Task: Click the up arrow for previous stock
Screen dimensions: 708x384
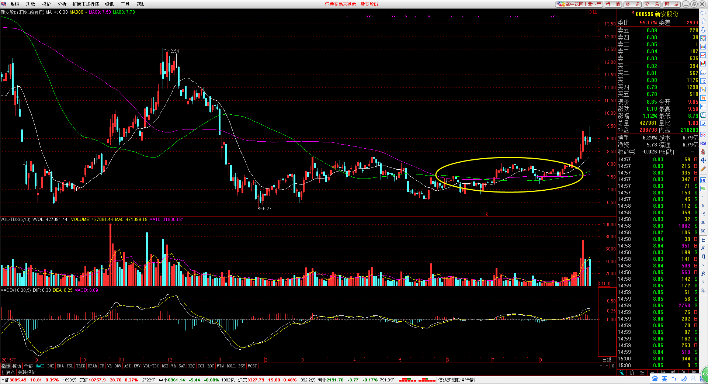Action: coord(703,21)
